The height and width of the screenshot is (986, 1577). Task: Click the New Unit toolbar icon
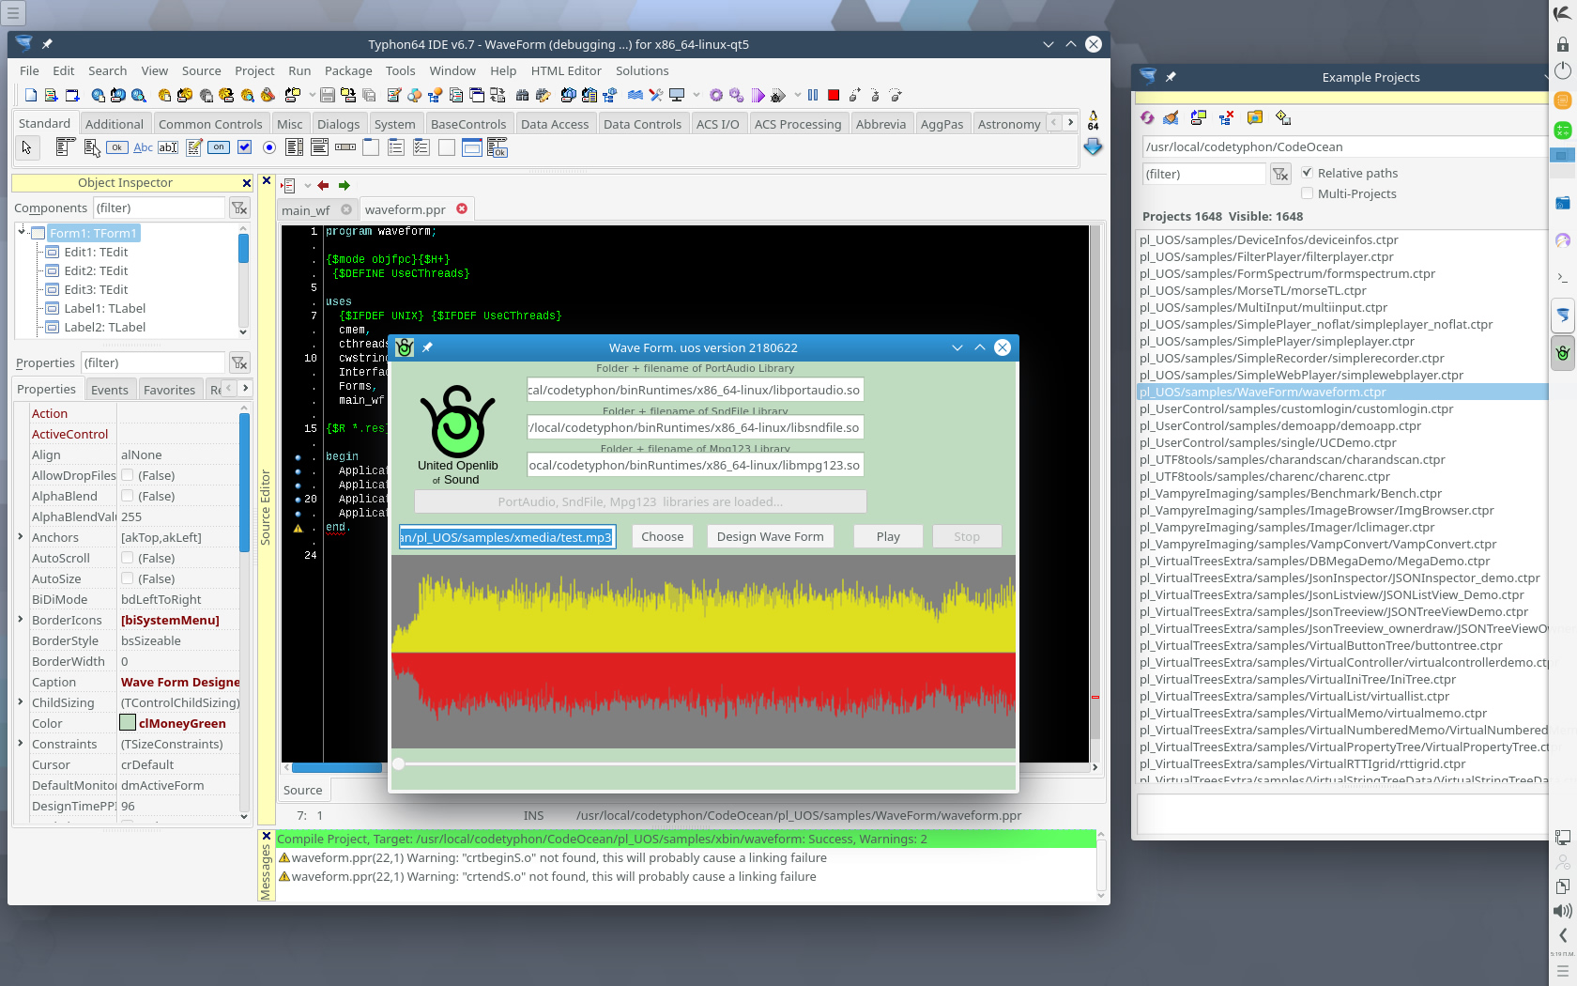(51, 95)
